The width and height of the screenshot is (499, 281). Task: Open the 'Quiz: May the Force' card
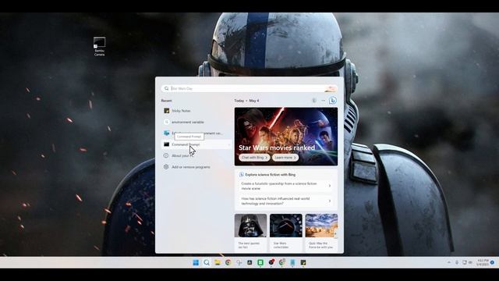[x=321, y=233]
